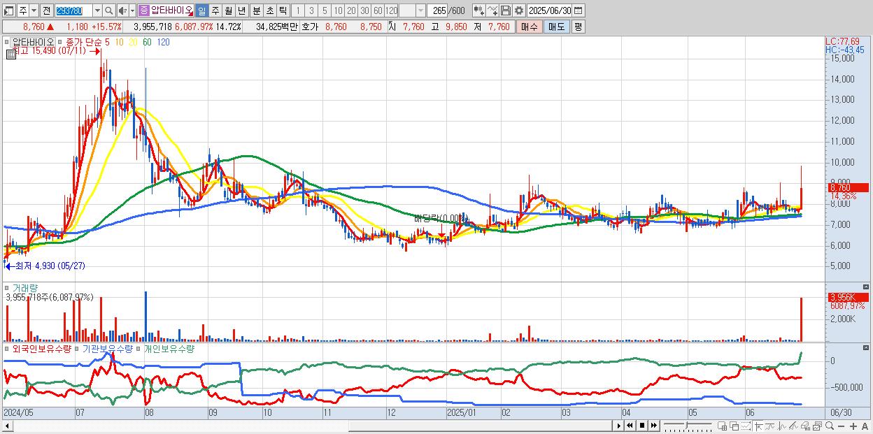Expand the stock code 293780 dropdown arrow
Viewport: 873px width, 434px height.
[97, 10]
